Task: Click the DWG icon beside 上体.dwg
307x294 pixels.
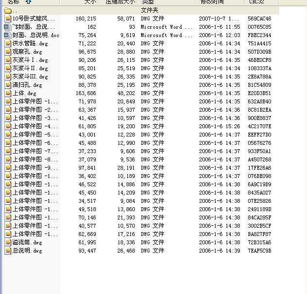Action: [x=8, y=93]
